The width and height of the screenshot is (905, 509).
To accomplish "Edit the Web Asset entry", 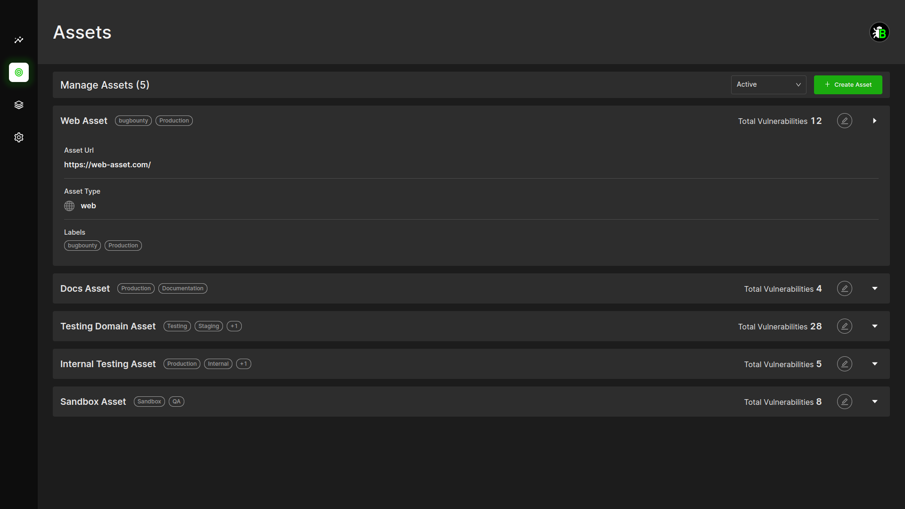I will [x=844, y=121].
